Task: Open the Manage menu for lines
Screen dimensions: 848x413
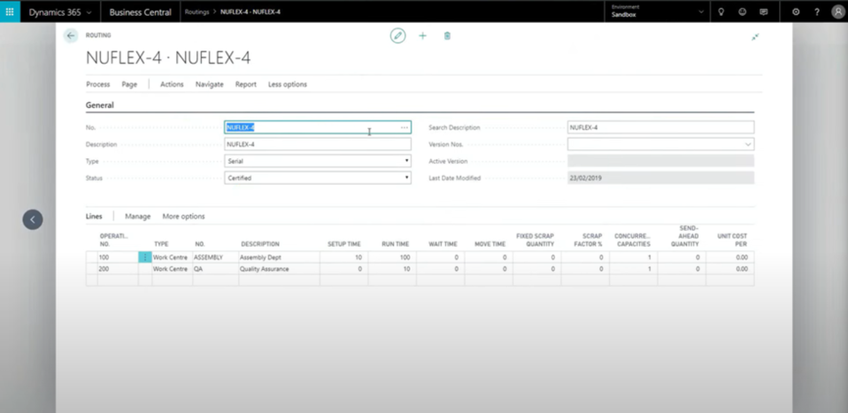Action: 138,217
